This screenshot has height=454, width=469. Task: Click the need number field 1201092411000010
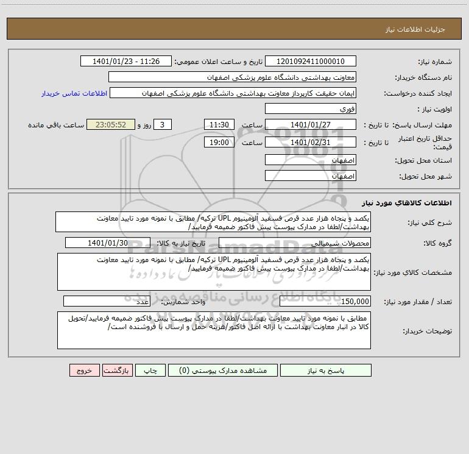click(x=311, y=62)
